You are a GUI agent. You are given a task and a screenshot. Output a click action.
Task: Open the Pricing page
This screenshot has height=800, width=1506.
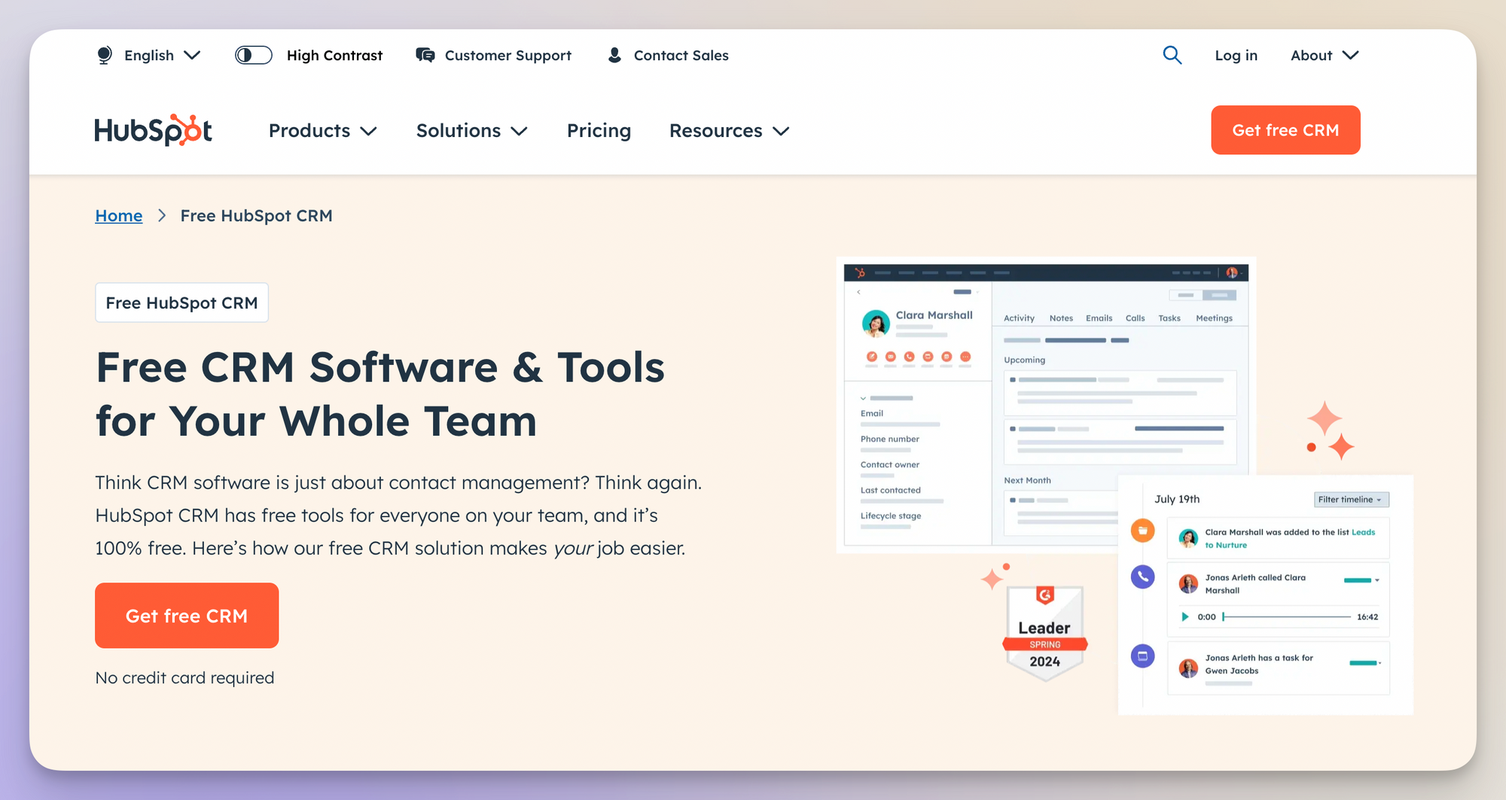(x=599, y=131)
